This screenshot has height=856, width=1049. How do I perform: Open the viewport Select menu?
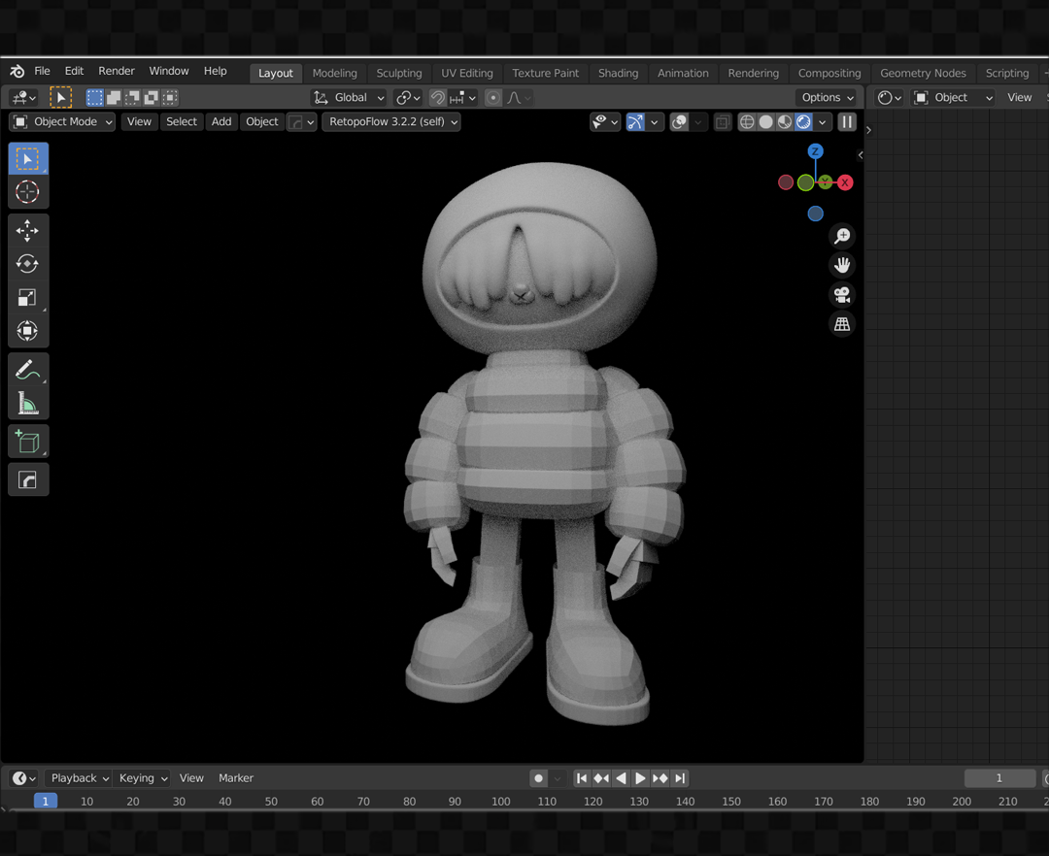(x=182, y=121)
